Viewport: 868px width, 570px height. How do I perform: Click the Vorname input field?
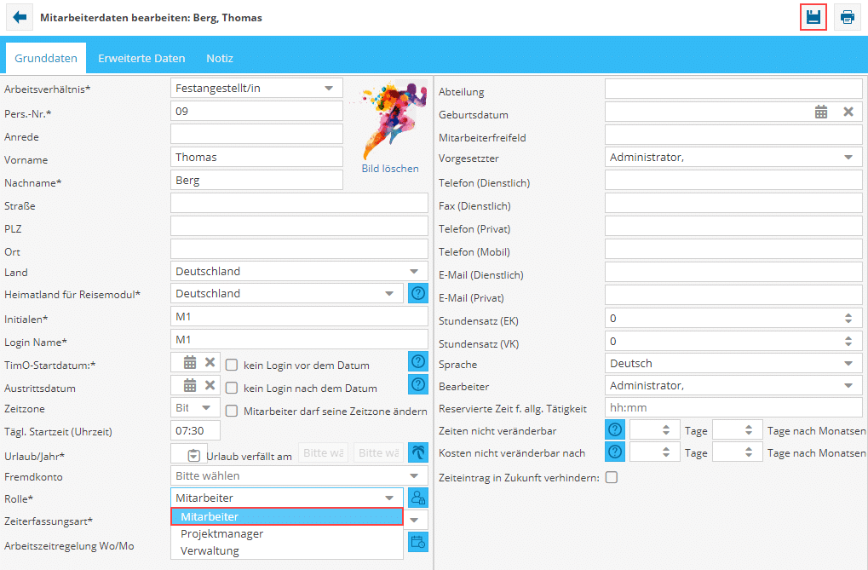(x=257, y=158)
